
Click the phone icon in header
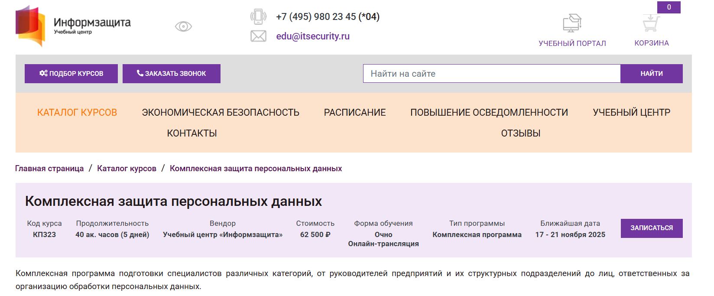point(258,17)
